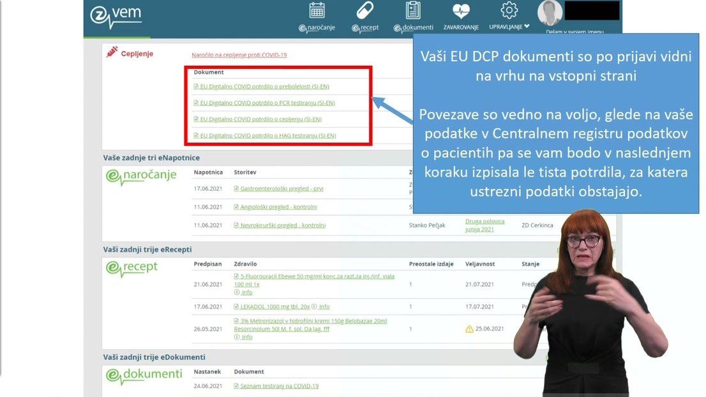Image resolution: width=706 pixels, height=397 pixels.
Task: Click the user profile avatar photo
Action: (x=550, y=13)
